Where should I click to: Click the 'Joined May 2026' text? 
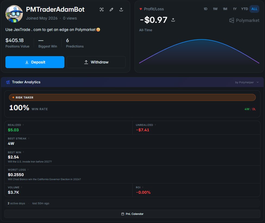click(42, 18)
